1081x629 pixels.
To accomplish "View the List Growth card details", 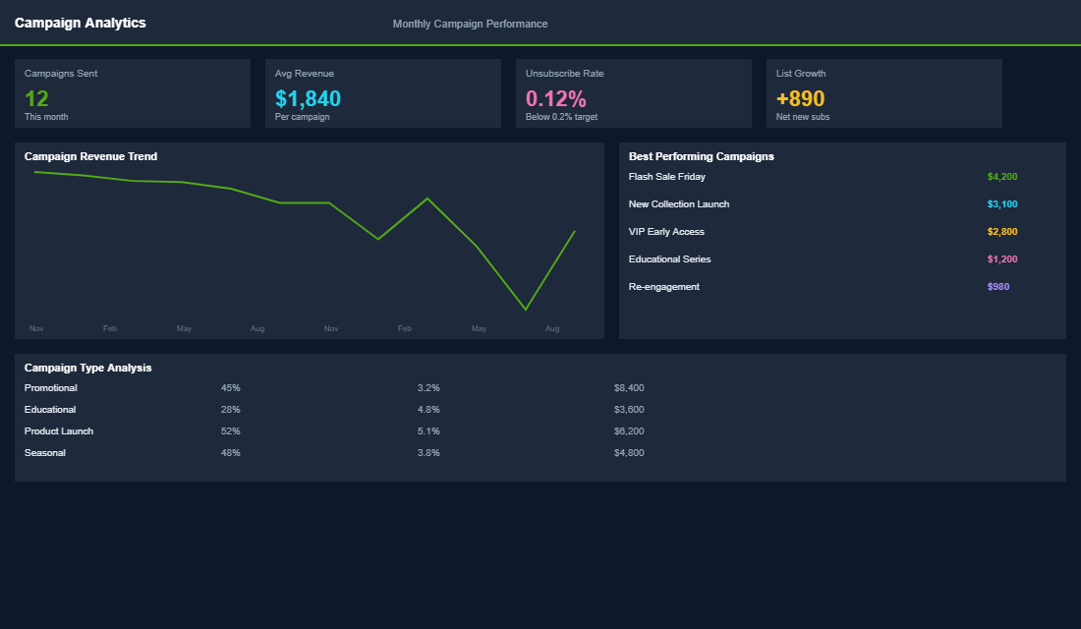I will (883, 93).
